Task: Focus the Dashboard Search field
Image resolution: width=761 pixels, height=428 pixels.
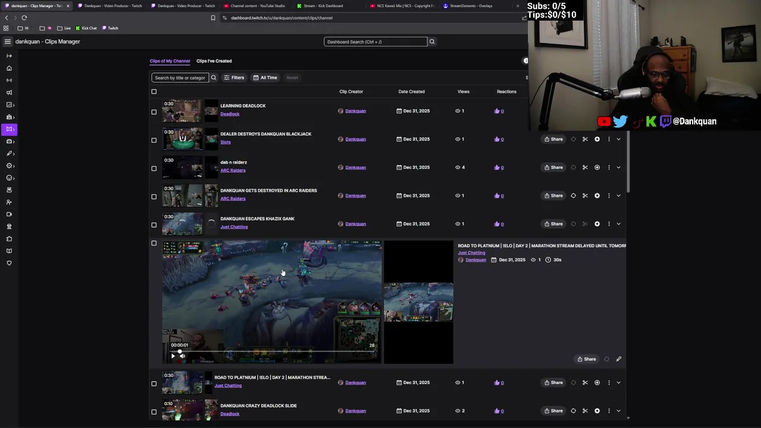Action: pyautogui.click(x=376, y=42)
